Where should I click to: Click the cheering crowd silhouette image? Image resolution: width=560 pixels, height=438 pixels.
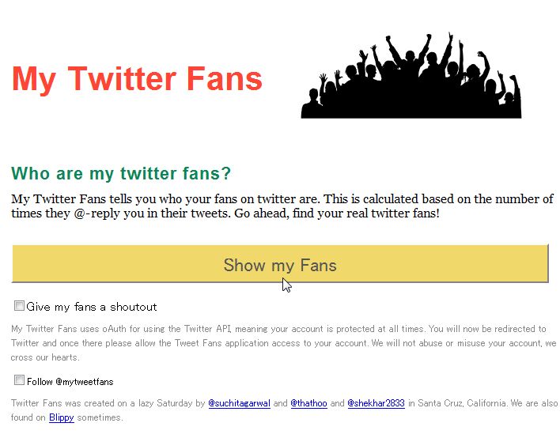(x=411, y=75)
